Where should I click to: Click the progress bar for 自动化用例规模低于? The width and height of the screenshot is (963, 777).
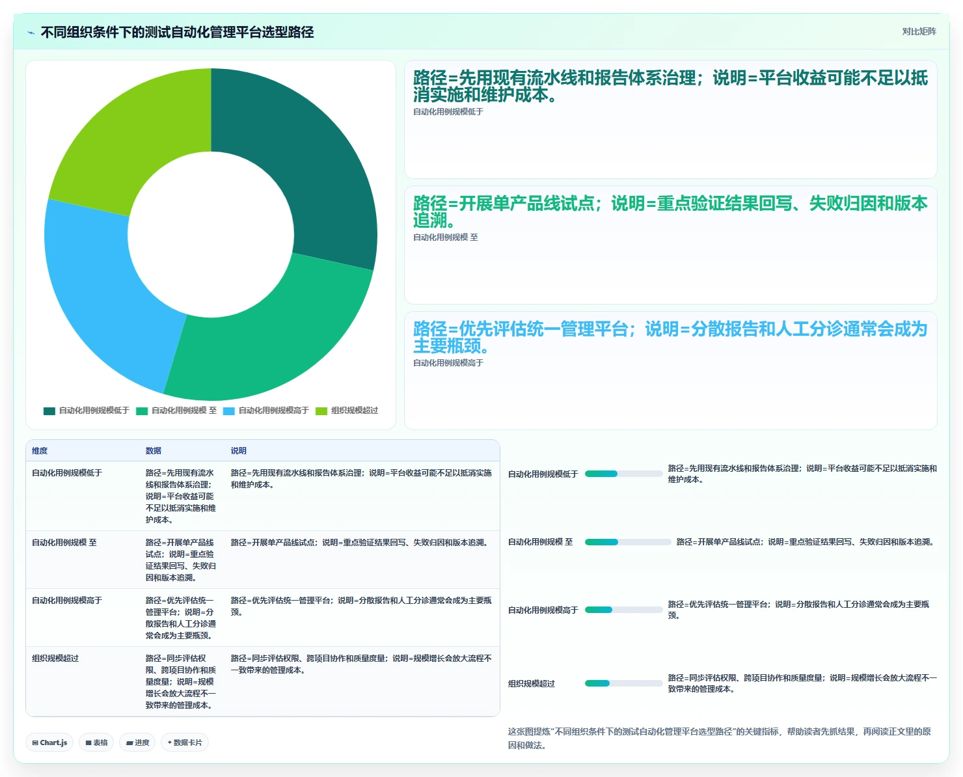click(x=623, y=474)
